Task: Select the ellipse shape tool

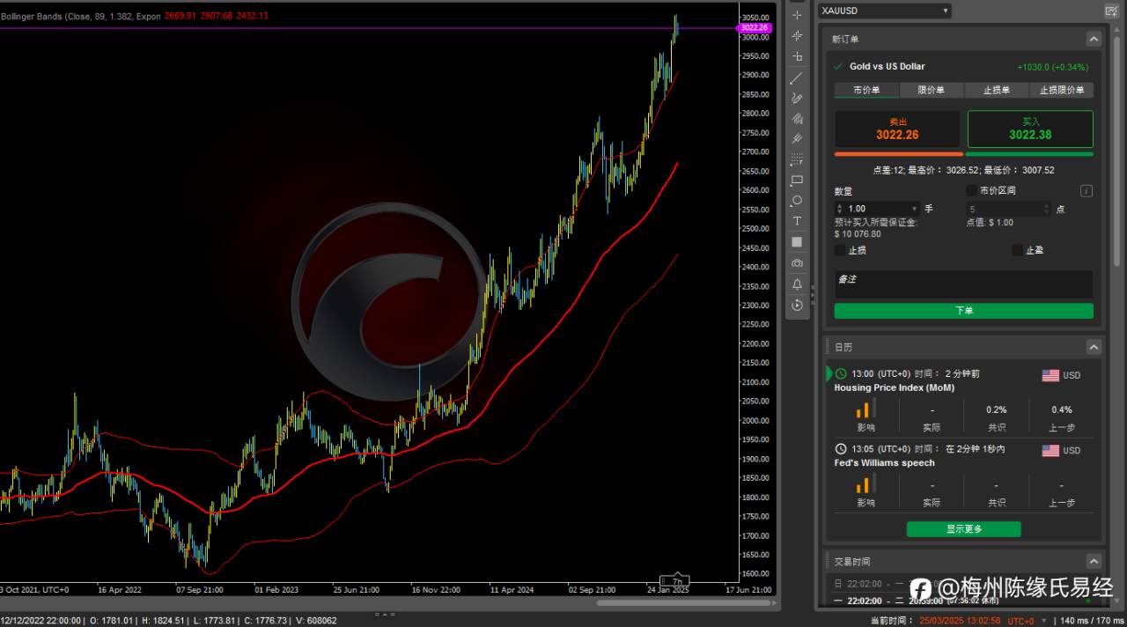Action: tap(797, 201)
